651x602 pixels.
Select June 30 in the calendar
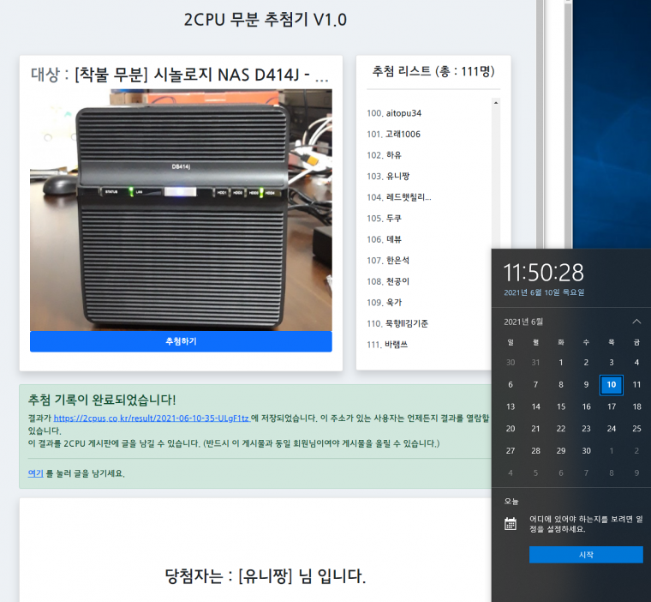586,451
